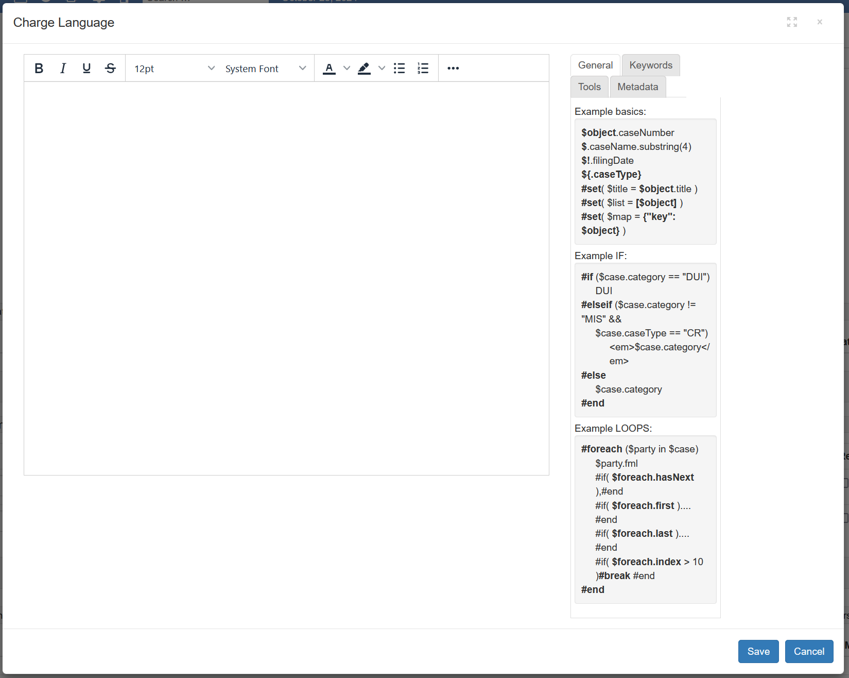Insert a numbered list

423,69
